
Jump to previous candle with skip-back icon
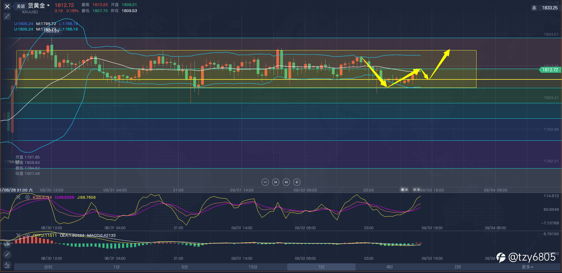[275, 182]
